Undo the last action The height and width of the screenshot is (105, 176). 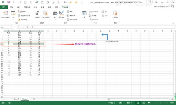pos(14,2)
